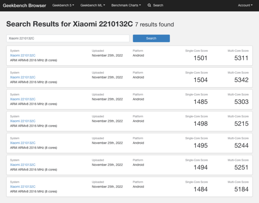Open the Xiaomi 2210132C result scoring 1498

coord(23,121)
